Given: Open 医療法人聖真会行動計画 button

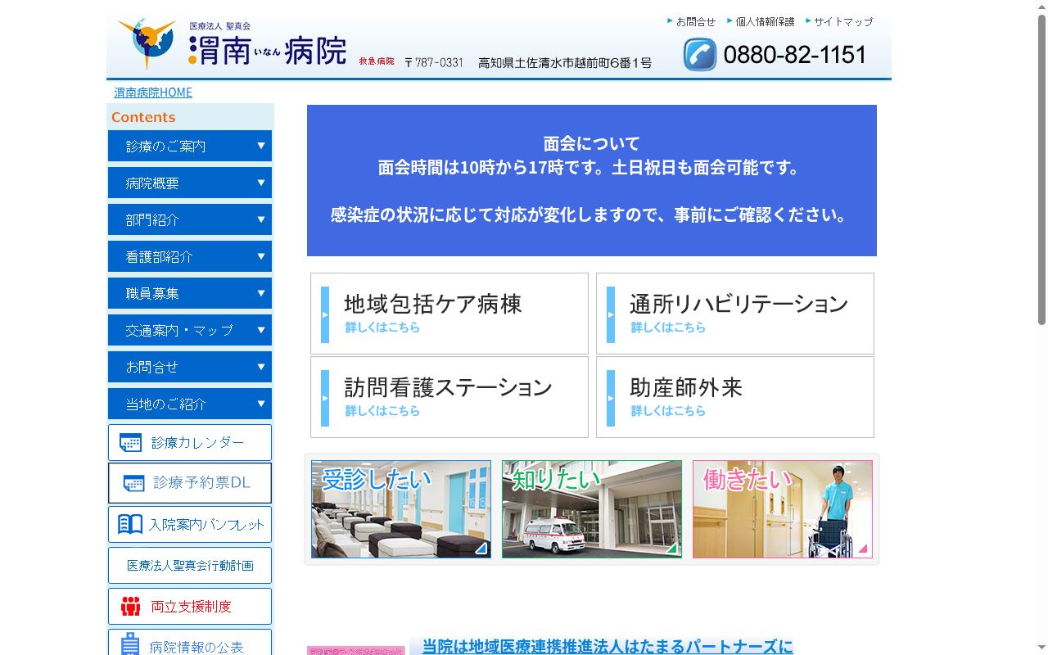Looking at the screenshot, I should pyautogui.click(x=190, y=565).
